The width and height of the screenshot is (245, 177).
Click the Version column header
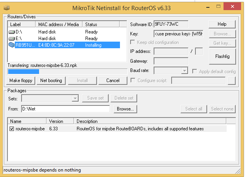tap(60, 121)
